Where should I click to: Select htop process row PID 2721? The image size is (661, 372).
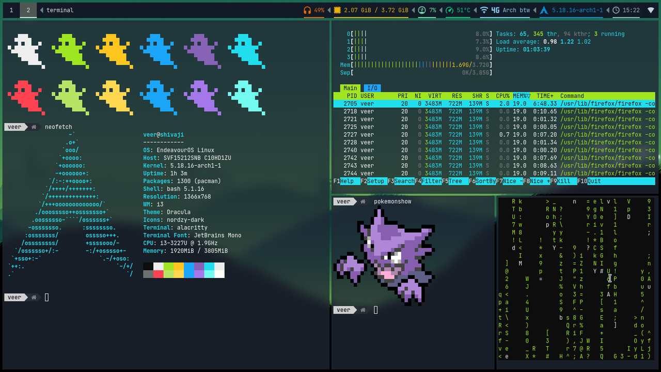pos(494,119)
